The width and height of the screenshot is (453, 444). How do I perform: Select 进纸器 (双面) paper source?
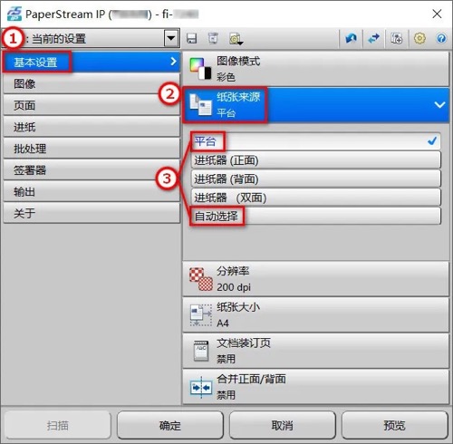(316, 198)
